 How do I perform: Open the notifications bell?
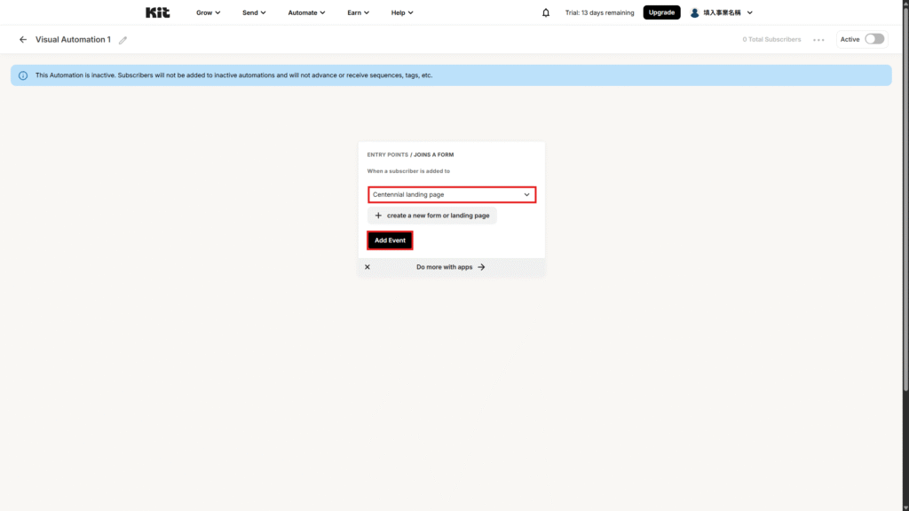click(x=546, y=12)
